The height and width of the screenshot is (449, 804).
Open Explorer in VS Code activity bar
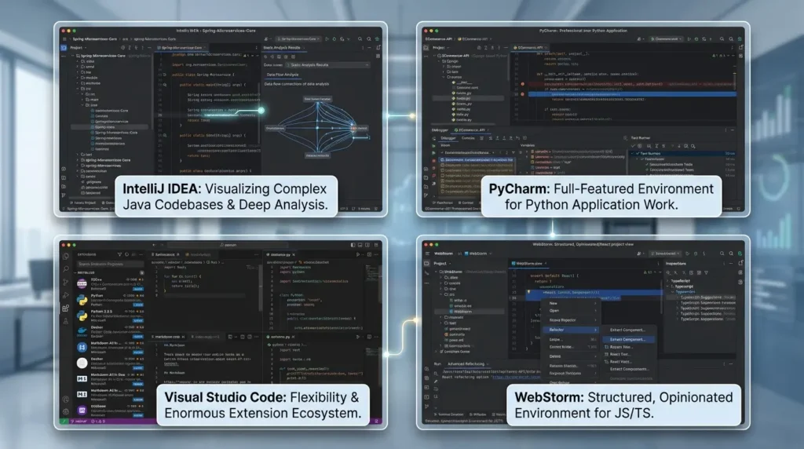click(x=66, y=256)
